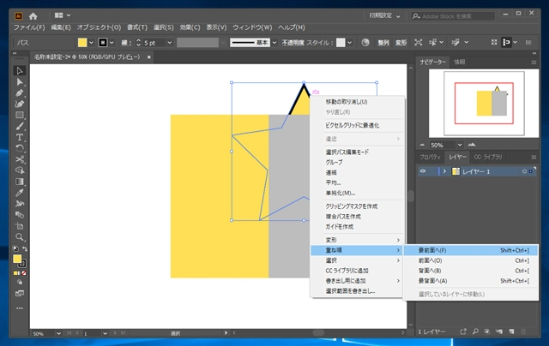
Task: Select the Color fill mode button in toolbar
Action: (16, 273)
